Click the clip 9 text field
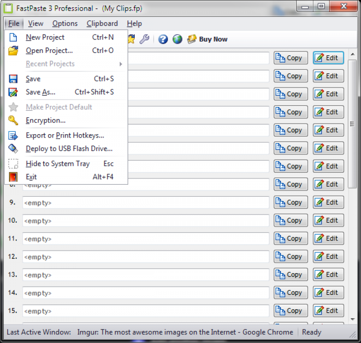The width and height of the screenshot is (361, 343). (x=146, y=203)
